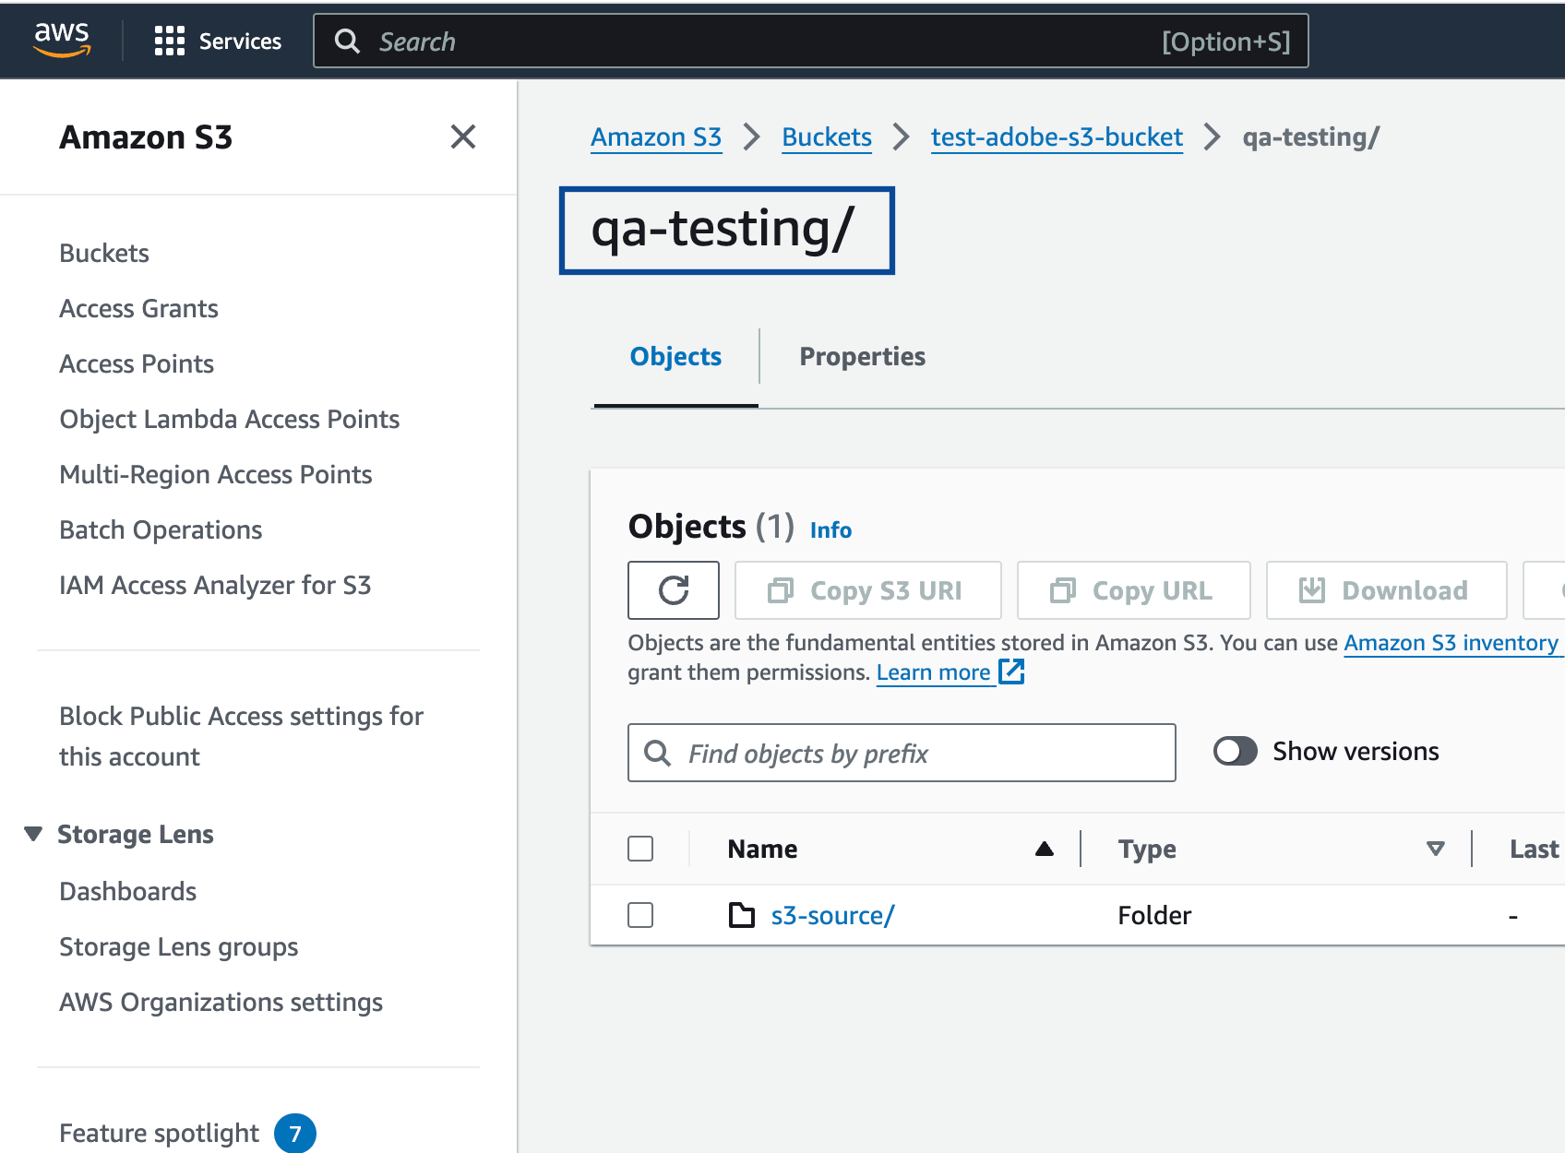Click the AWS logo home icon
This screenshot has width=1565, height=1153.
click(62, 40)
